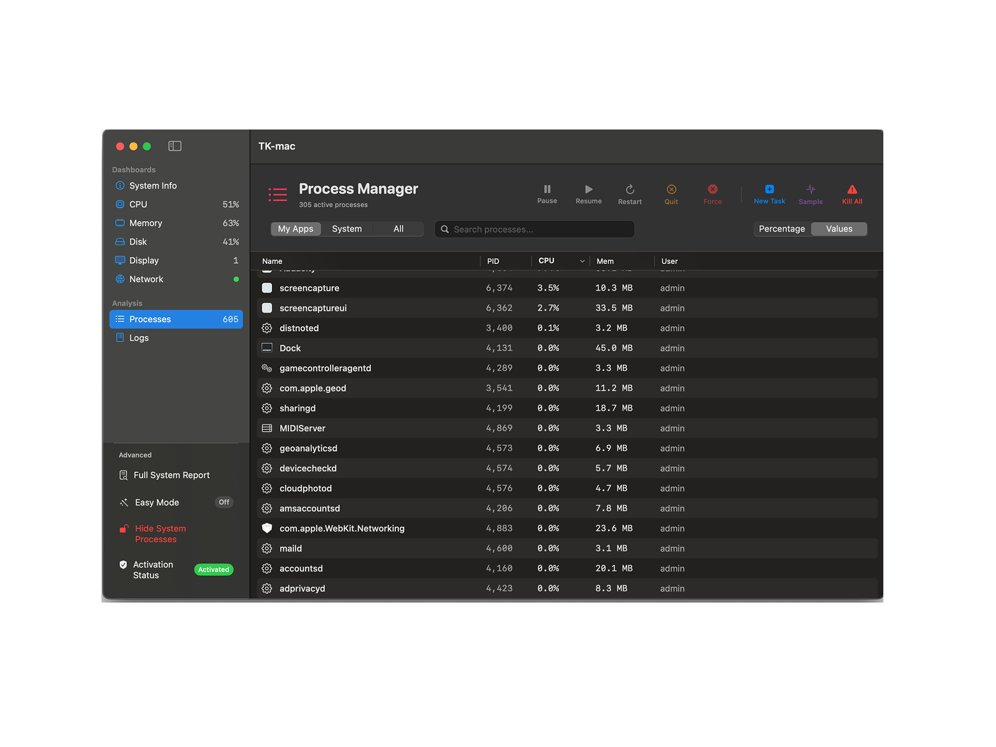Select the com.apple.geod process row
Viewport: 996px width, 747px height.
click(567, 388)
